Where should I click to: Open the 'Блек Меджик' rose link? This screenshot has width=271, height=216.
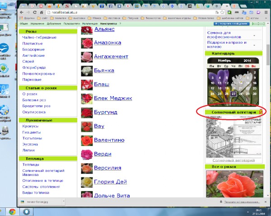(x=113, y=98)
